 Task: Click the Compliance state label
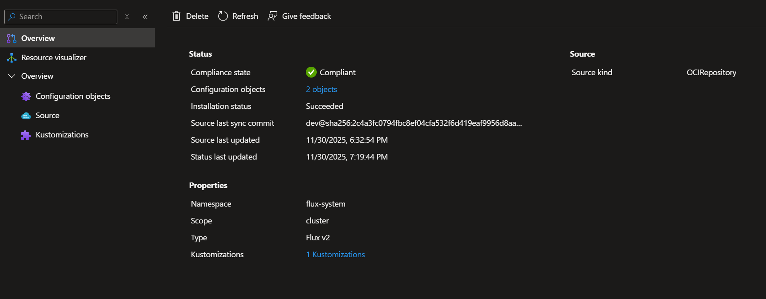click(x=221, y=72)
